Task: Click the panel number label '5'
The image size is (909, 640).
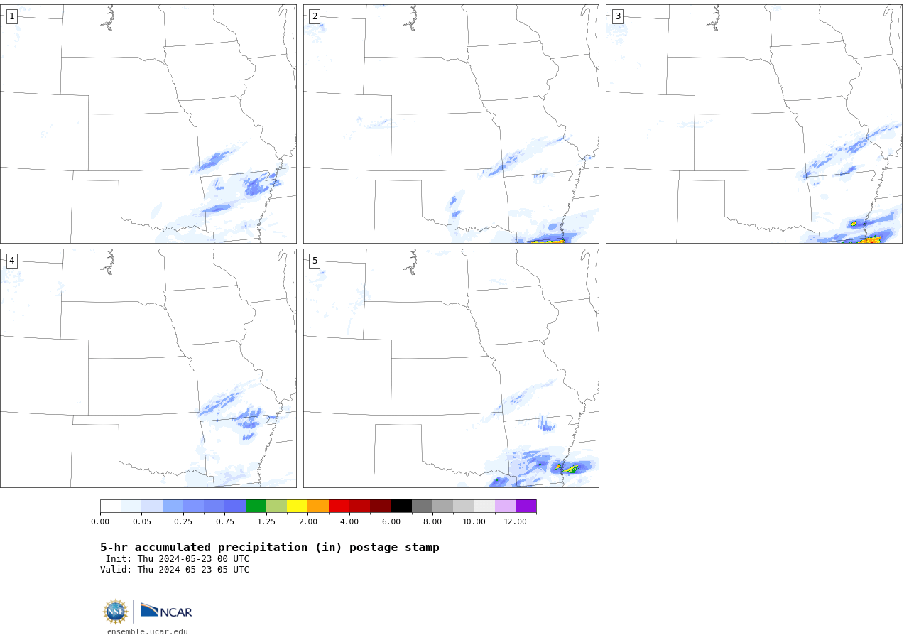Action: coord(315,261)
